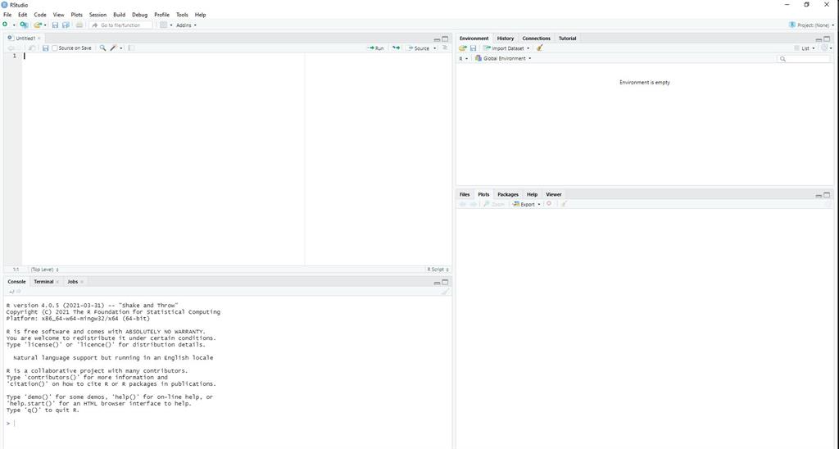Open the workspace panes dropdown arrow
839x449 pixels.
(x=171, y=25)
